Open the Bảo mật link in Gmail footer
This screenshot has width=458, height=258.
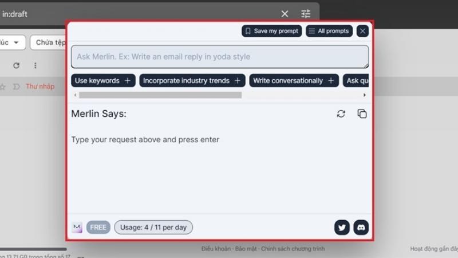coord(246,249)
